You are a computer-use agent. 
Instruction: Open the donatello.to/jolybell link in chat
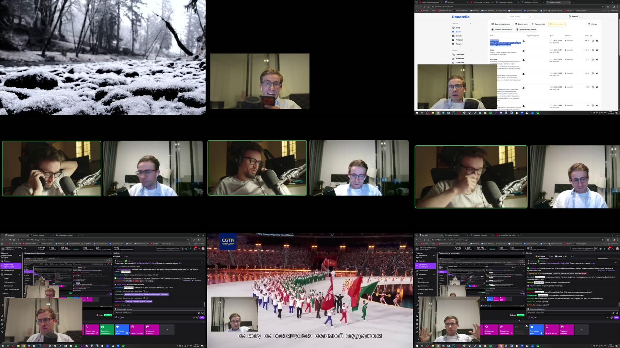coord(145,264)
